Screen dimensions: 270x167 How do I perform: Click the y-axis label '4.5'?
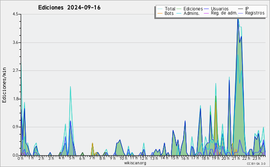pos(15,14)
